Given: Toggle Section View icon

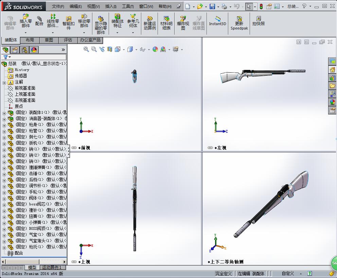Looking at the screenshot, I should coord(110,49).
